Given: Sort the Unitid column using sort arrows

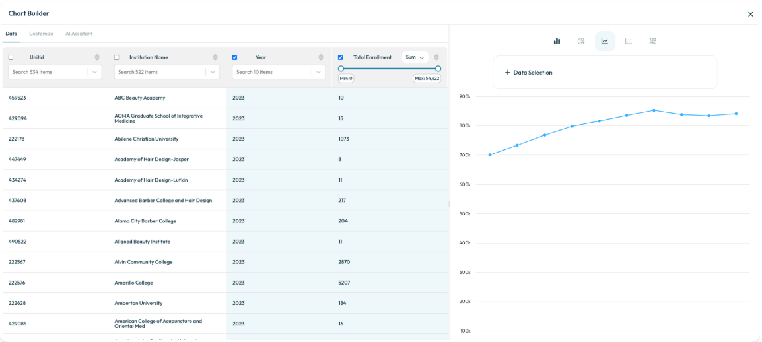Looking at the screenshot, I should coord(97,57).
